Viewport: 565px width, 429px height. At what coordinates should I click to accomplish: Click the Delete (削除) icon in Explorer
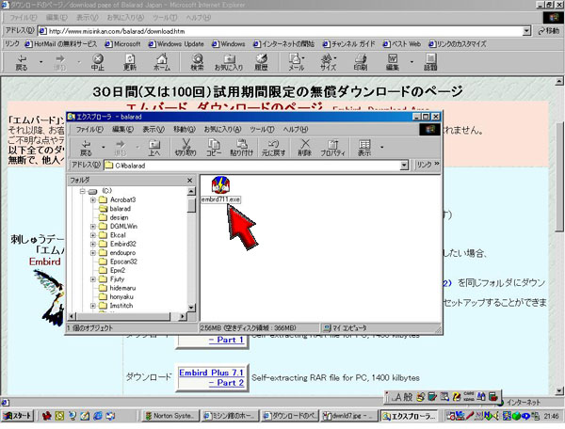click(x=304, y=147)
